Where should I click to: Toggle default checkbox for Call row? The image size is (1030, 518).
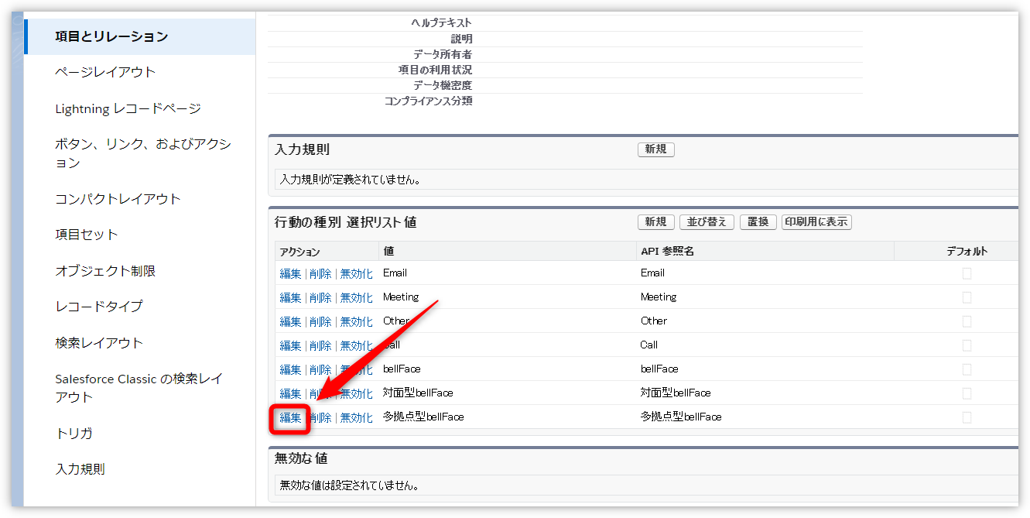[x=967, y=345]
